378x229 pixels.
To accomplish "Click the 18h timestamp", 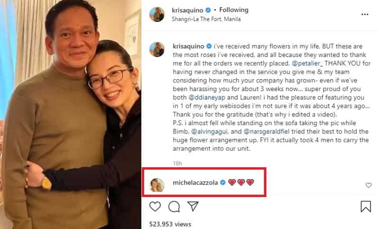I will [x=178, y=163].
